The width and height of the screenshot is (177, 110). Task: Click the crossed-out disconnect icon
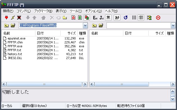pos(19,18)
